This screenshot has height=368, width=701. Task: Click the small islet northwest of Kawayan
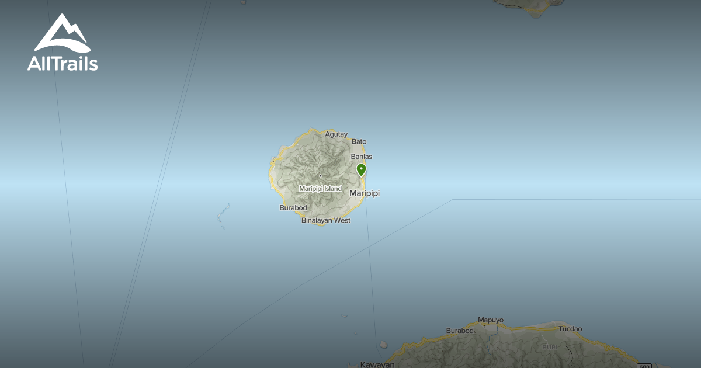[x=383, y=345]
